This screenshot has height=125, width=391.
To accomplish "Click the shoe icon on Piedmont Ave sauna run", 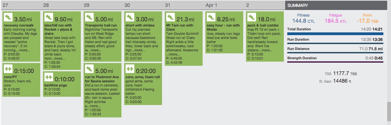I will coord(89,69).
